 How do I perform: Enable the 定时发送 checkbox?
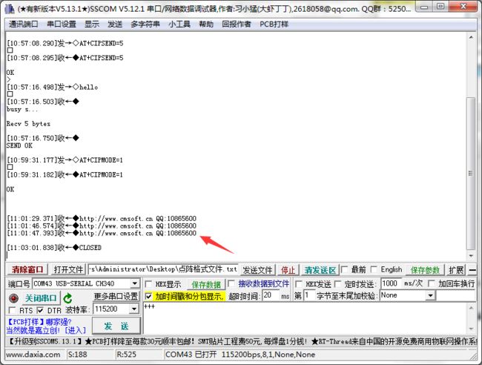click(x=337, y=284)
